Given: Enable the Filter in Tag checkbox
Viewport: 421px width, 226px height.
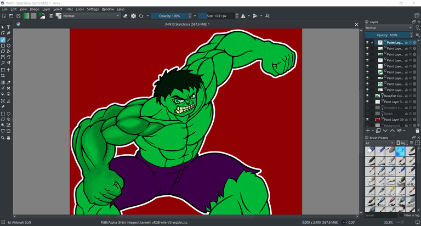Looking at the screenshot, I should click(x=401, y=215).
